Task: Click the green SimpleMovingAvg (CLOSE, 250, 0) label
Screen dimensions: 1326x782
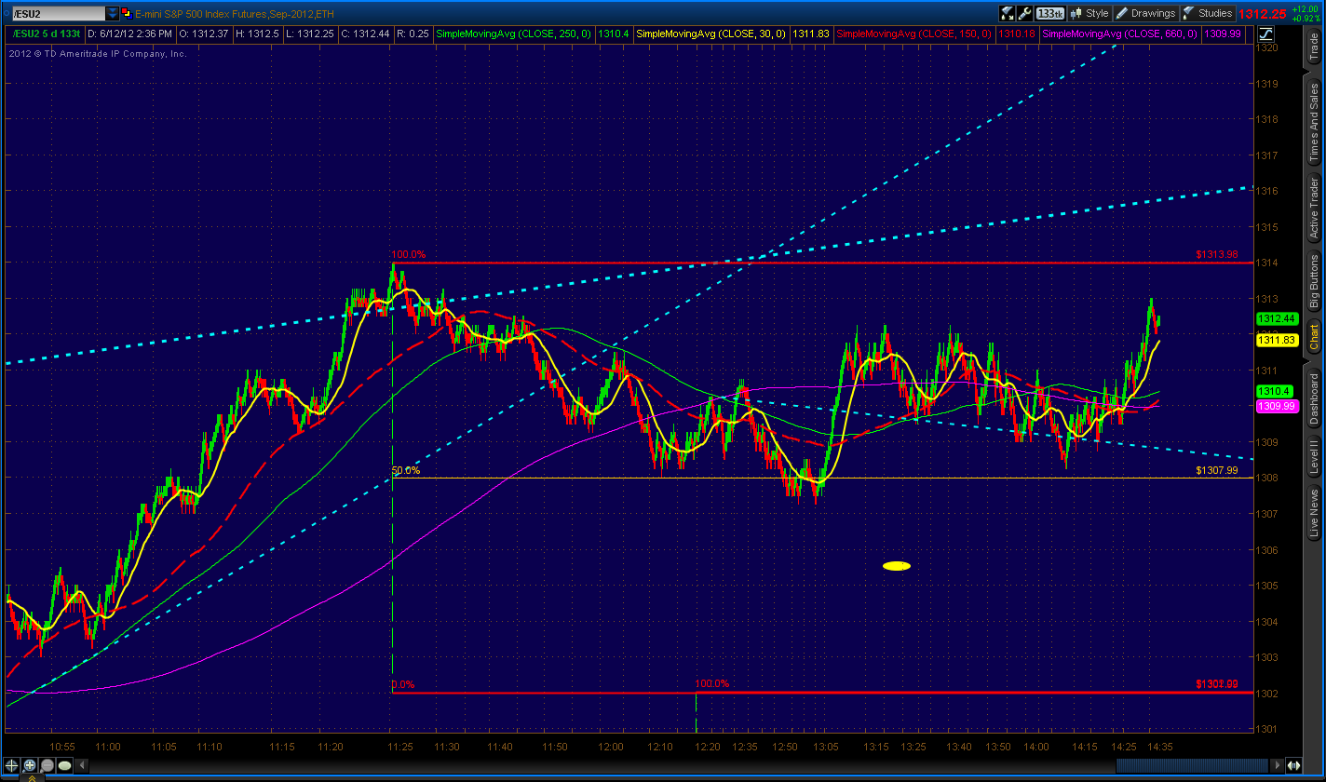Action: click(x=516, y=34)
